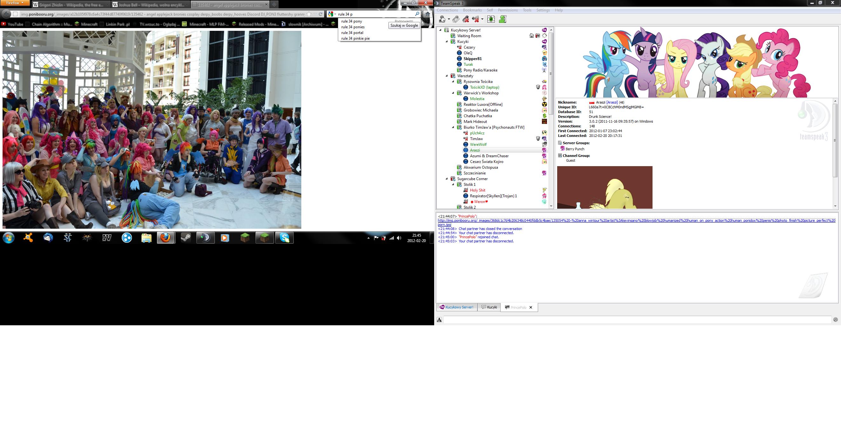Screen dimensions: 841x446
Task: Open the Tools menu in TeamSpeak
Action: tap(527, 10)
